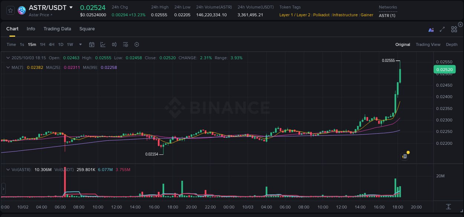
Task: Switch chart mode to Trading View
Action: [x=428, y=44]
